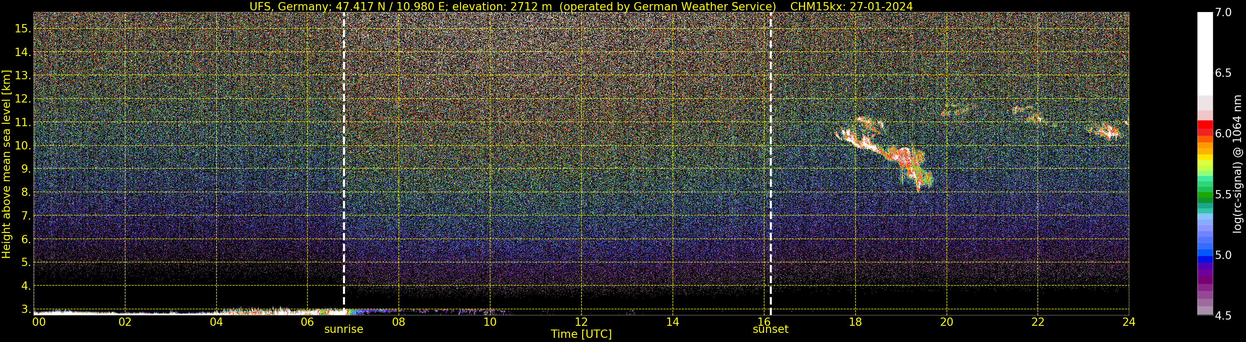Click the height tick label '15.'
1246x342 pixels.
(23, 29)
